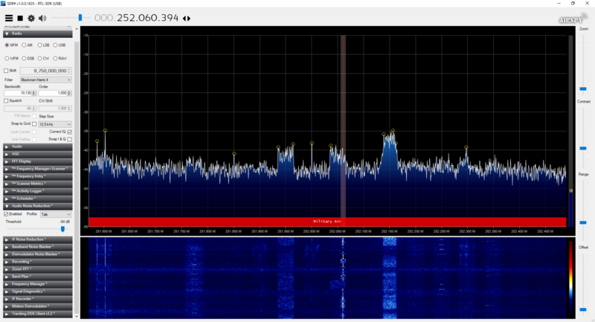Toggle the Correct IQ checkbox
Image resolution: width=595 pixels, height=322 pixels.
pyautogui.click(x=69, y=131)
